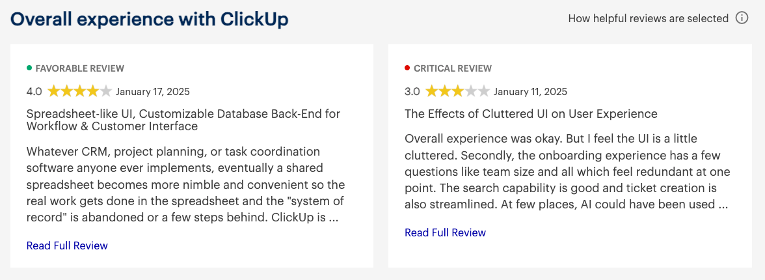The image size is (765, 280).
Task: Open Read Full Review in the favorable card
Action: (67, 245)
